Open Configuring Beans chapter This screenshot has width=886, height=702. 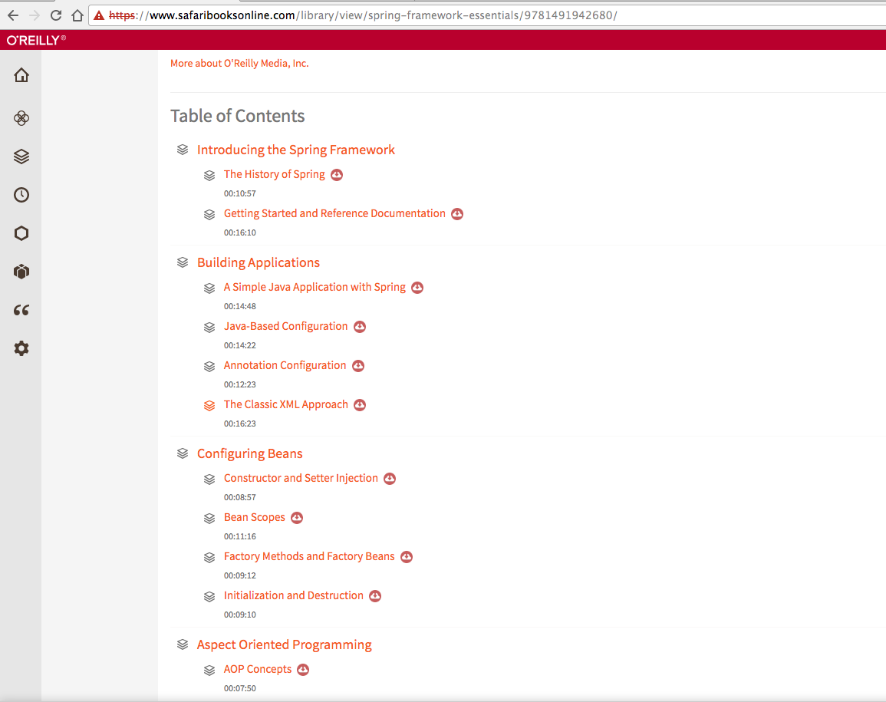250,453
